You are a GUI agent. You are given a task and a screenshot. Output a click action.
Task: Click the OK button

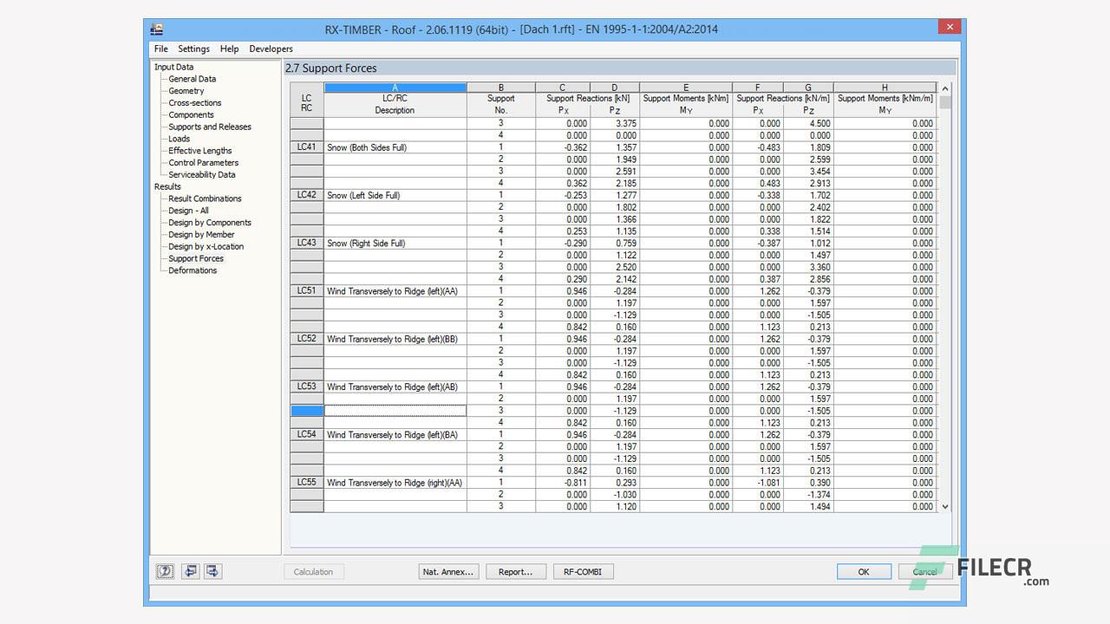[864, 572]
